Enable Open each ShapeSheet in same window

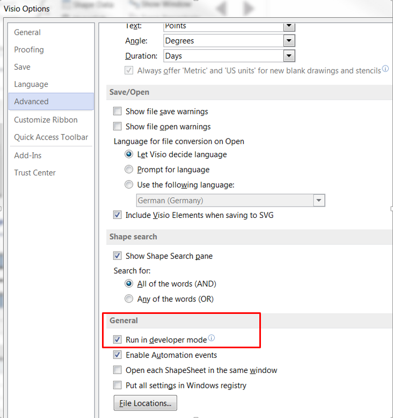coord(118,370)
